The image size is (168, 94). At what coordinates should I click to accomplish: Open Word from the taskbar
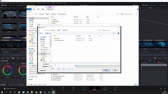coord(23,92)
